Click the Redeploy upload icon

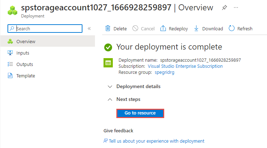[163, 29]
